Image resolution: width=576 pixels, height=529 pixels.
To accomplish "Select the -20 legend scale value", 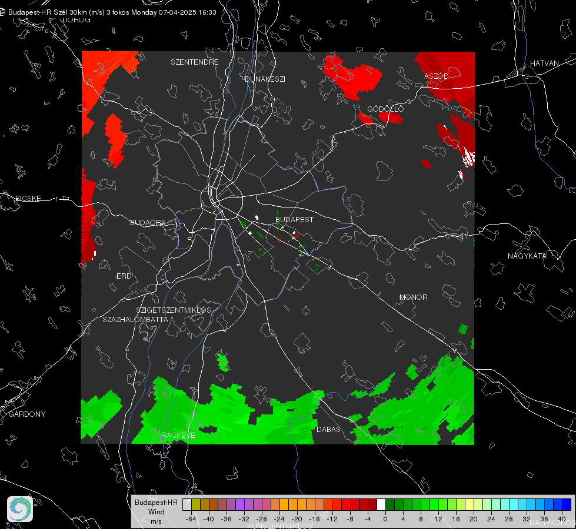I will pyautogui.click(x=297, y=519).
